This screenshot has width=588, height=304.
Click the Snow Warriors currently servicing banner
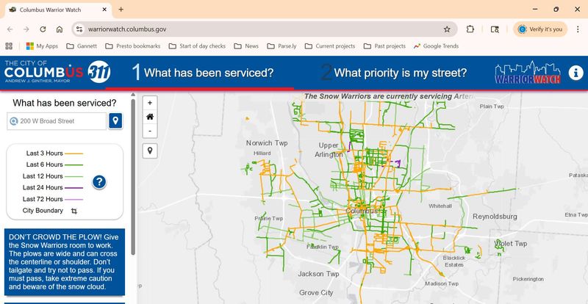coord(388,96)
